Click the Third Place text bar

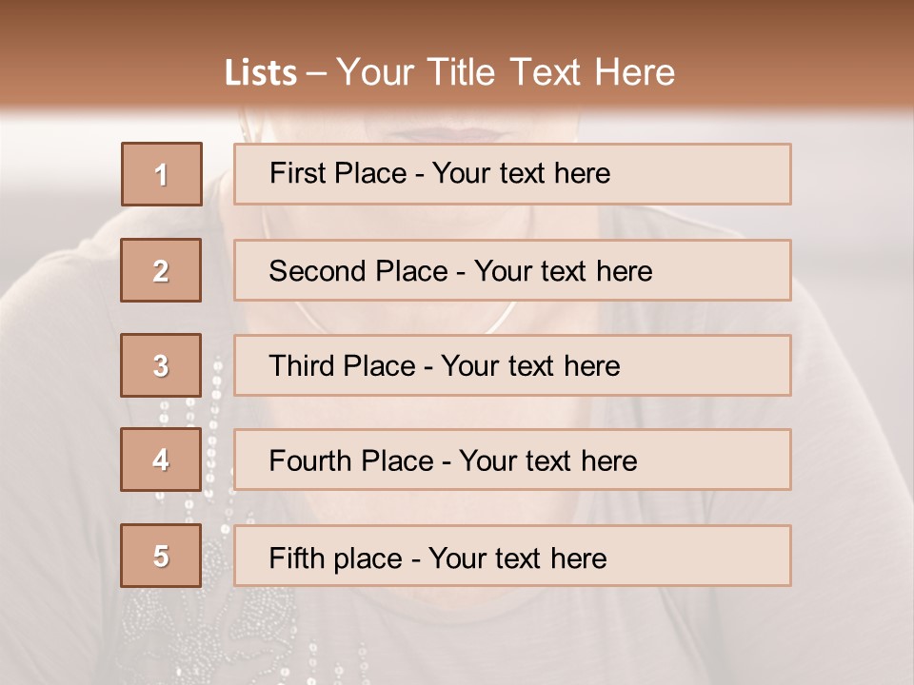pos(512,365)
